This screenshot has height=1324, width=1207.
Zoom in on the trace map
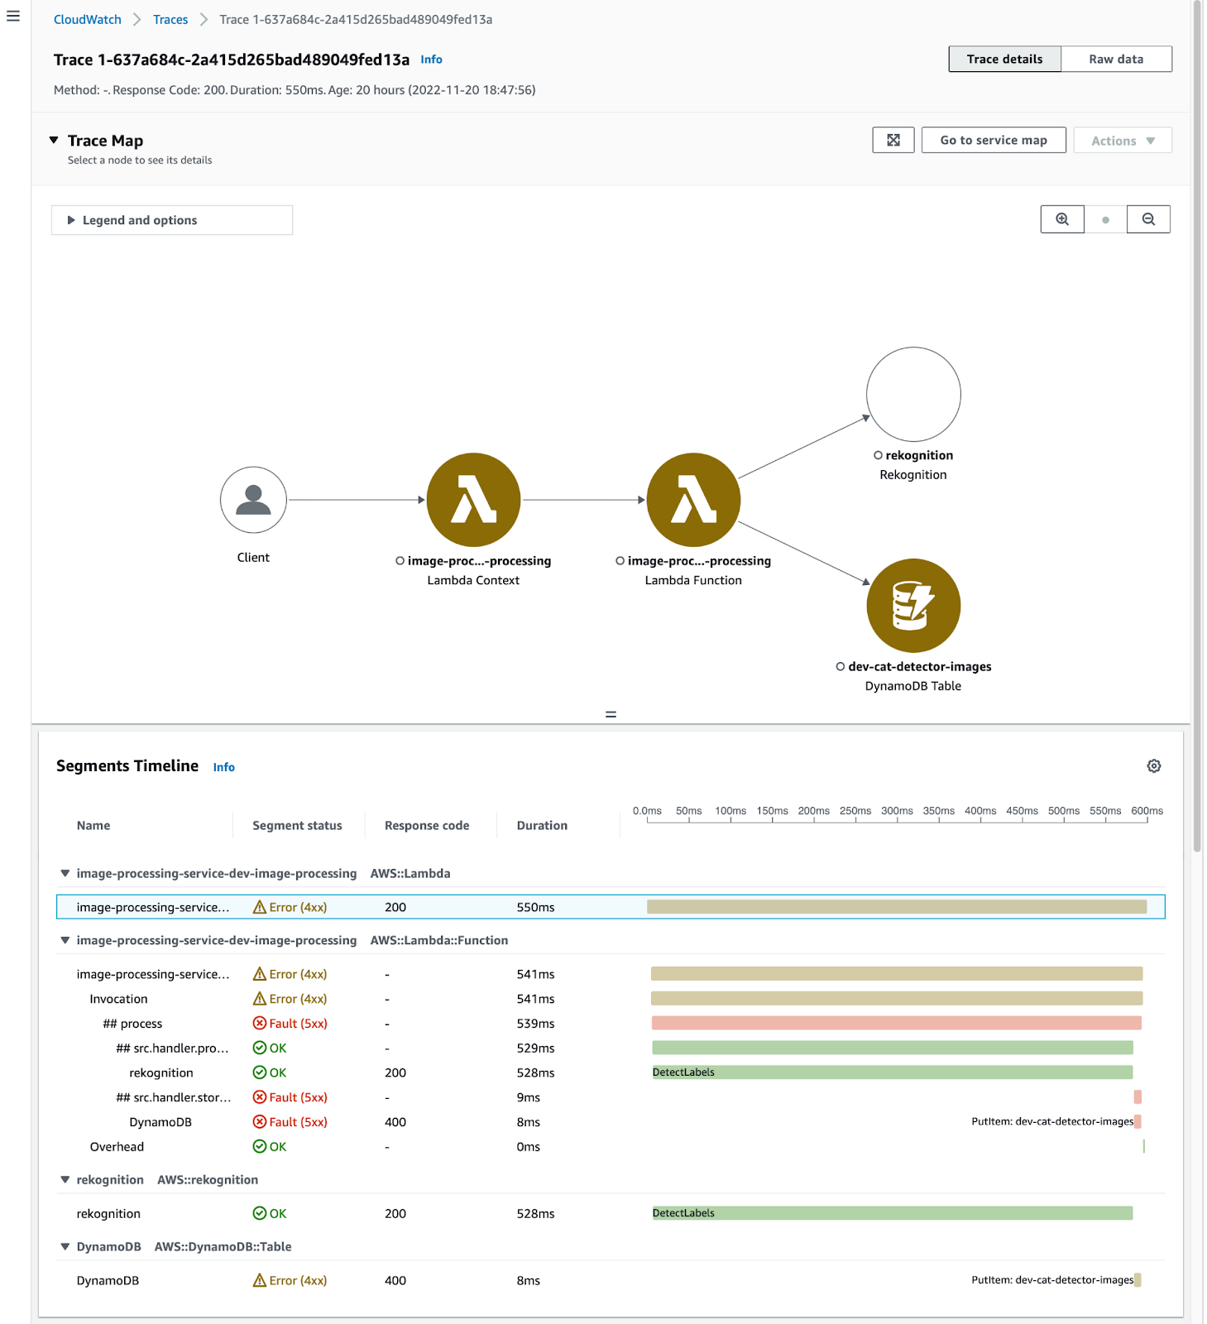1062,219
